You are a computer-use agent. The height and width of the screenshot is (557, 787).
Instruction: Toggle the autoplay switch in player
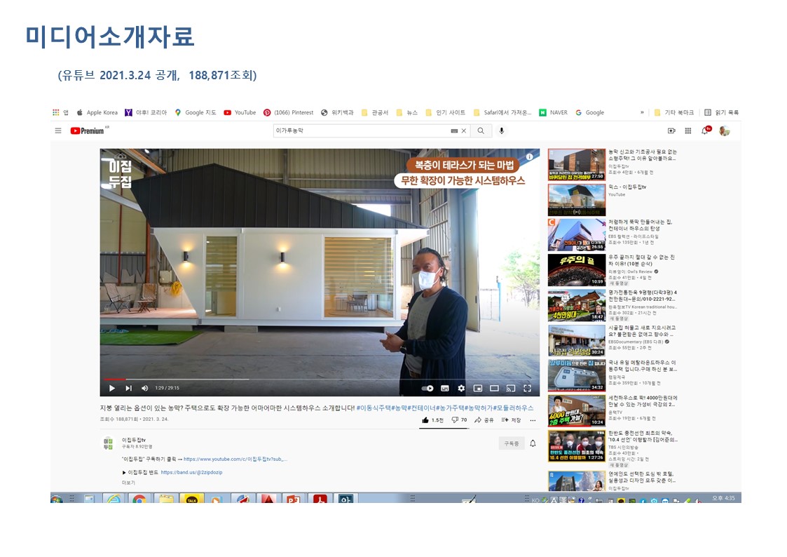click(x=427, y=388)
